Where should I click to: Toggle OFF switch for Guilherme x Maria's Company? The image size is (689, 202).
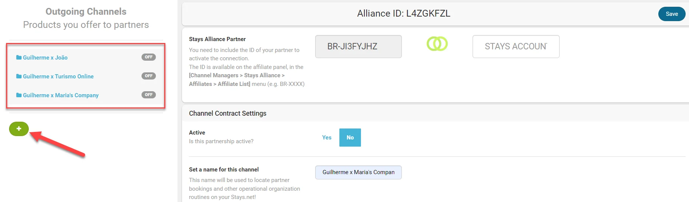(x=149, y=95)
